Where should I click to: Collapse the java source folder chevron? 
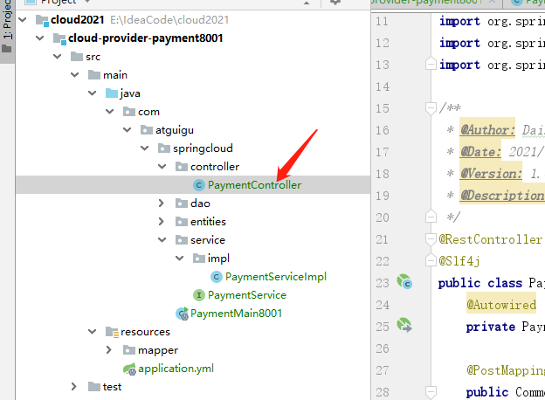click(x=92, y=93)
